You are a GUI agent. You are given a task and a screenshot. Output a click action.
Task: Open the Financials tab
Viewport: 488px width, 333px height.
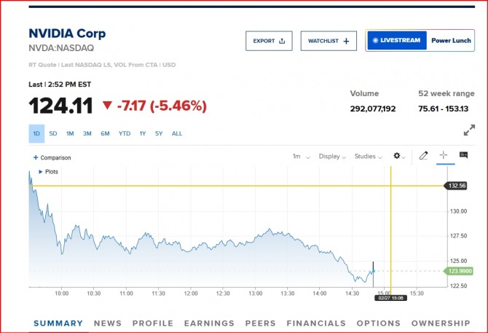(x=316, y=323)
